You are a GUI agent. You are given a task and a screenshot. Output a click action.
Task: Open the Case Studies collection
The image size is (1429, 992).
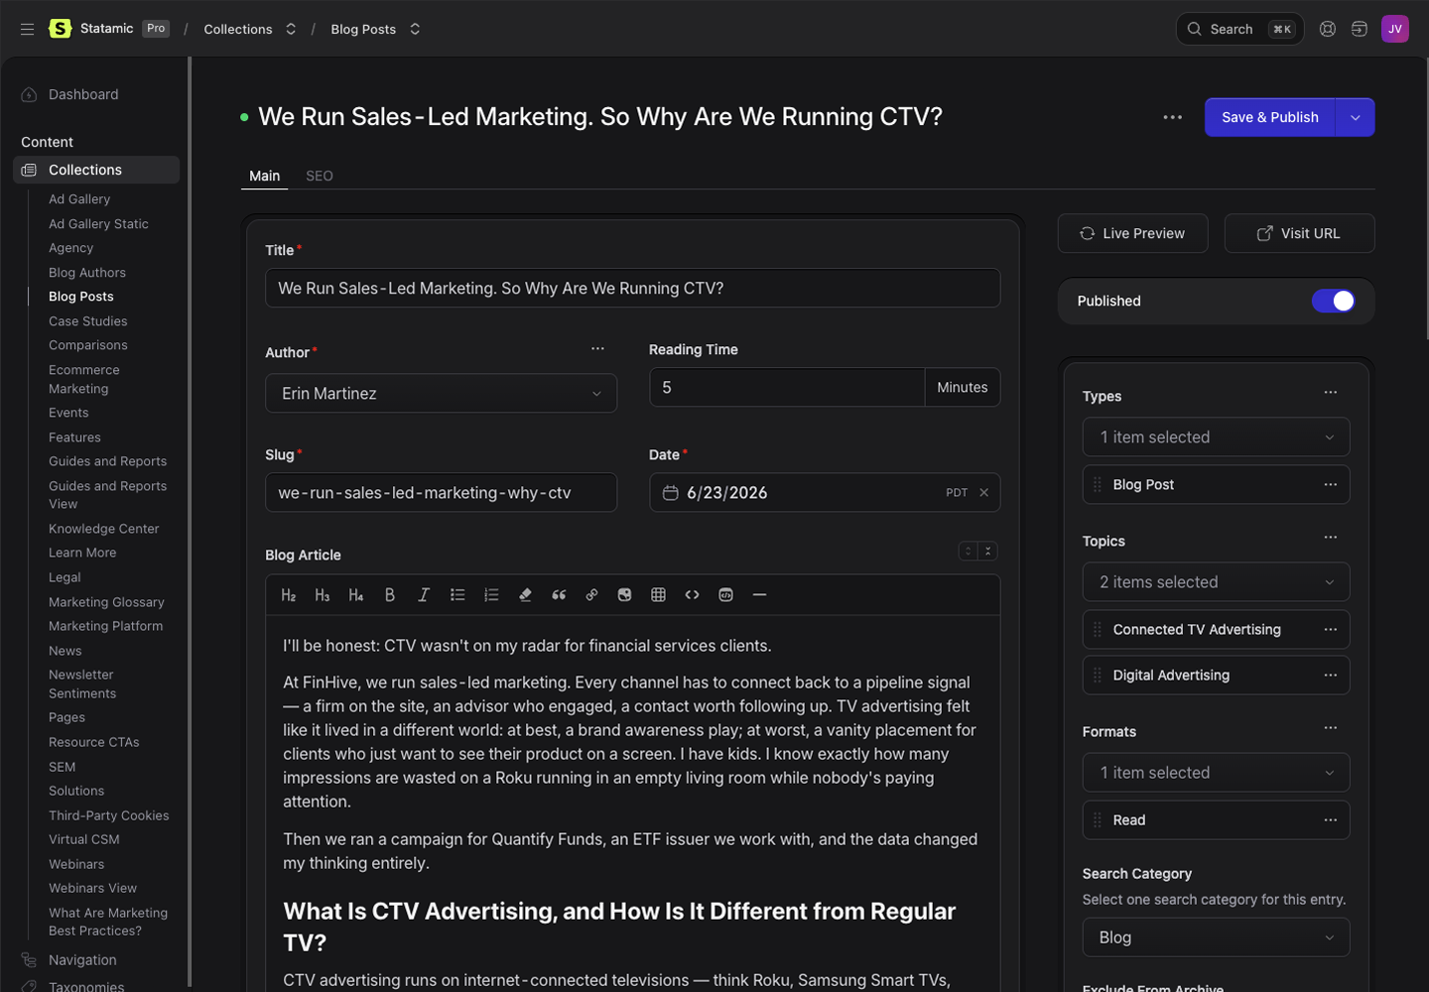(x=88, y=321)
